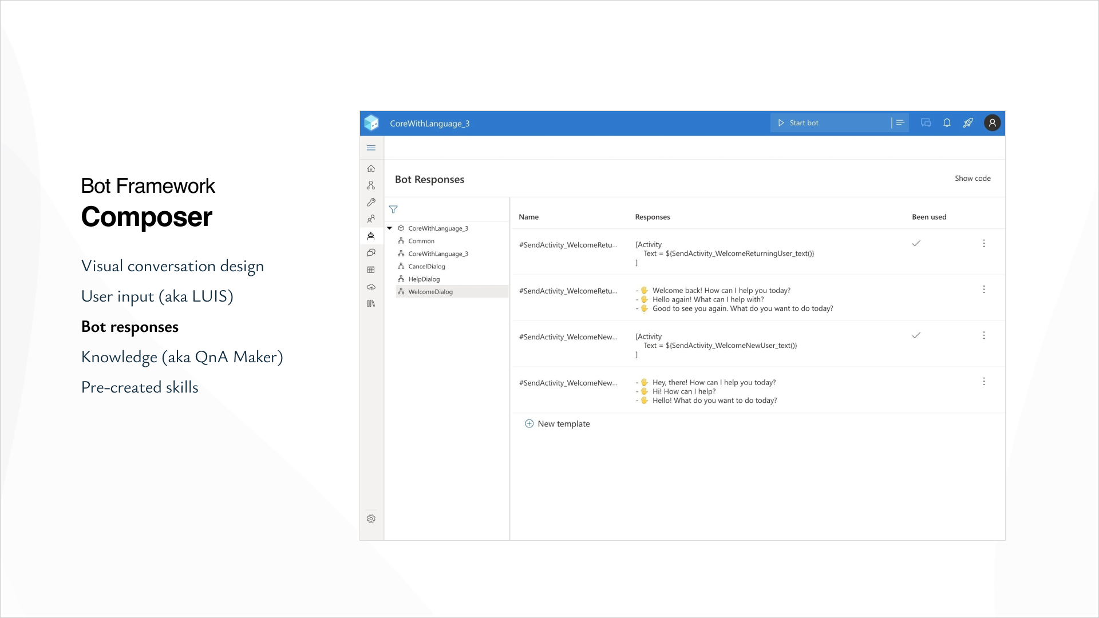
Task: Toggle the hamburger navigation menu
Action: tap(371, 148)
